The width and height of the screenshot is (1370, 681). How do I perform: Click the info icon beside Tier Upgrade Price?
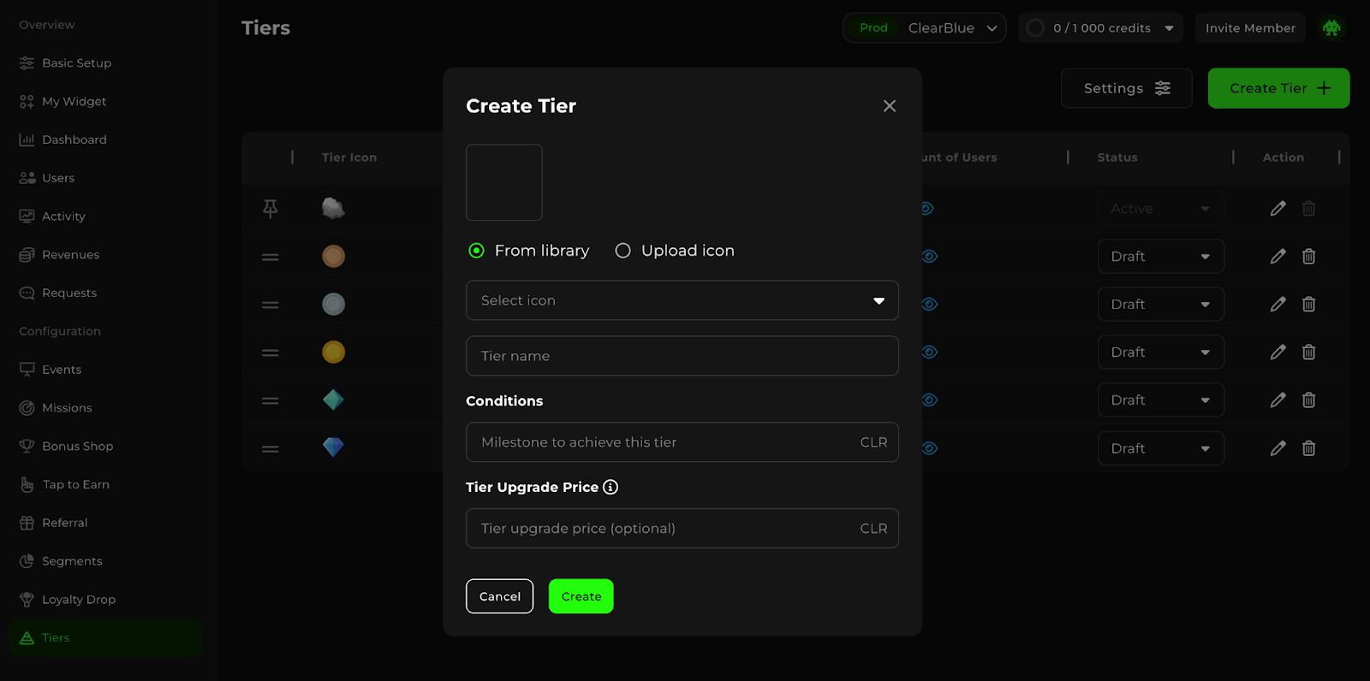pos(611,487)
